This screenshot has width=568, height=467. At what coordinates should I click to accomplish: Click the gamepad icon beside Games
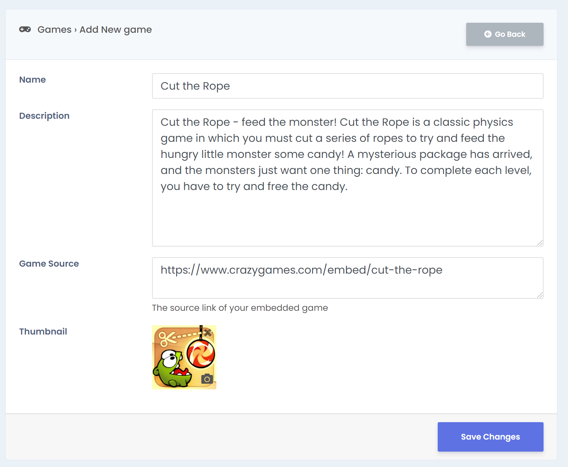[25, 29]
